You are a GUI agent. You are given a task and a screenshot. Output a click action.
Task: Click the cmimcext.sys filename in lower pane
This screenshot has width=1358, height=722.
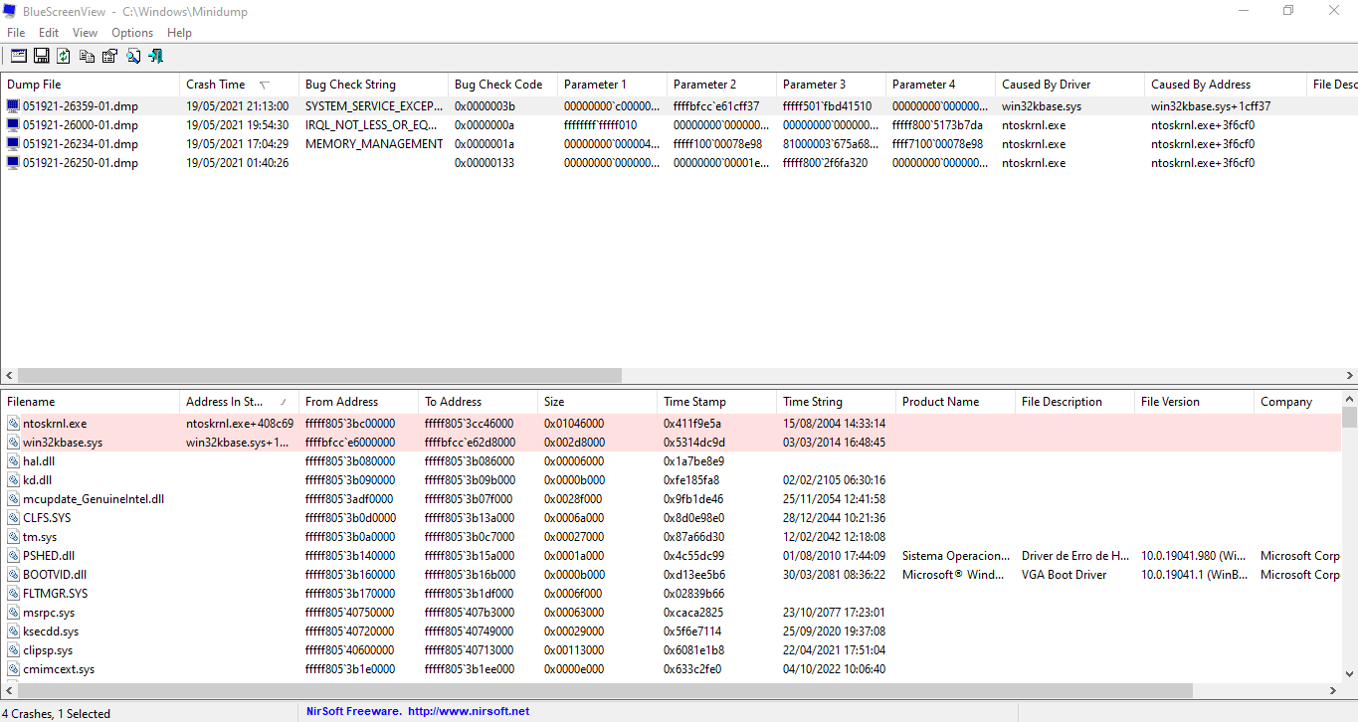(59, 669)
